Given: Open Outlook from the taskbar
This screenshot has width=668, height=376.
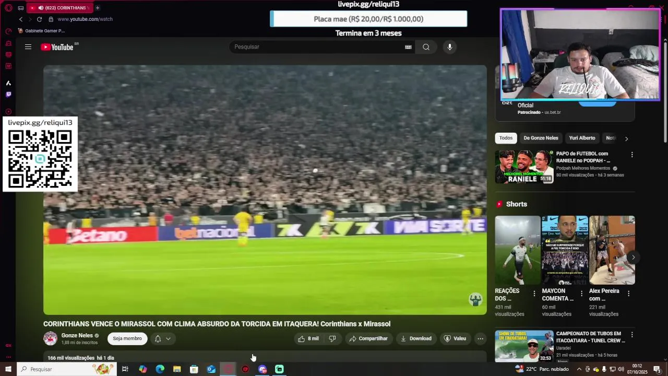Looking at the screenshot, I should (x=211, y=369).
